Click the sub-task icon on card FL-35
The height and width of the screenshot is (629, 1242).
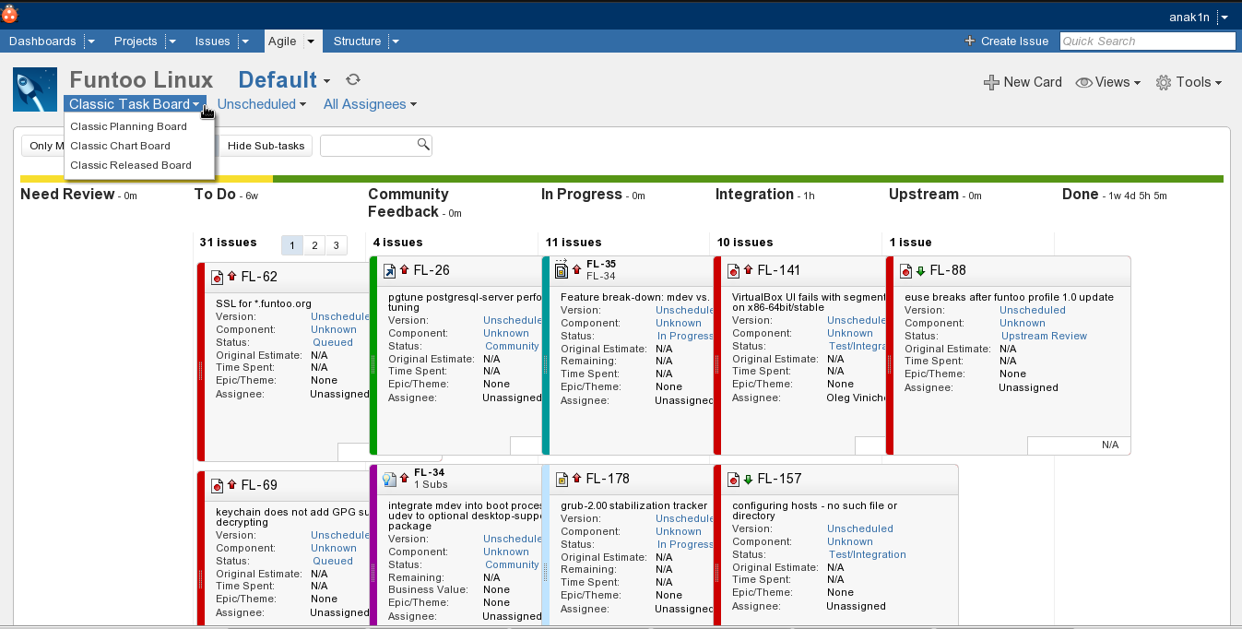pyautogui.click(x=561, y=269)
